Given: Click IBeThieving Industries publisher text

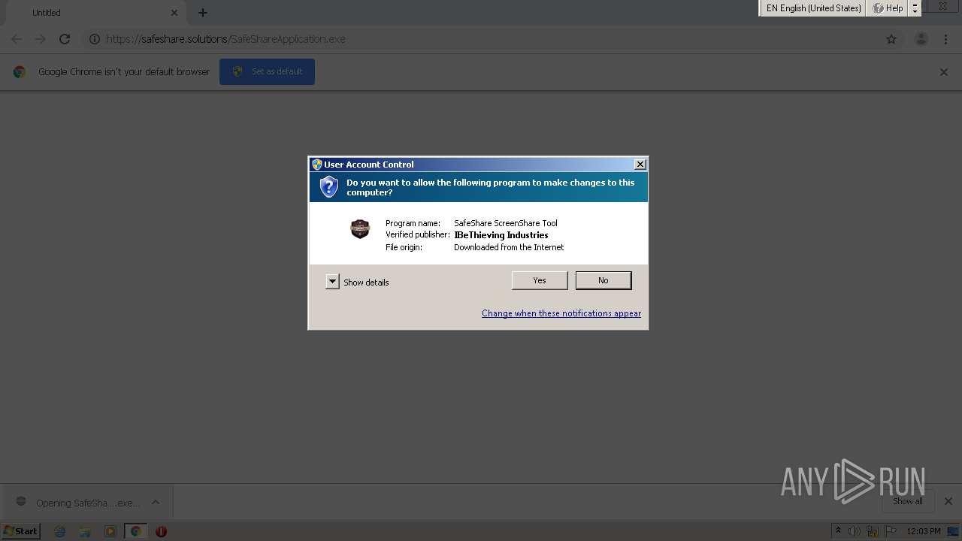Looking at the screenshot, I should [x=501, y=235].
